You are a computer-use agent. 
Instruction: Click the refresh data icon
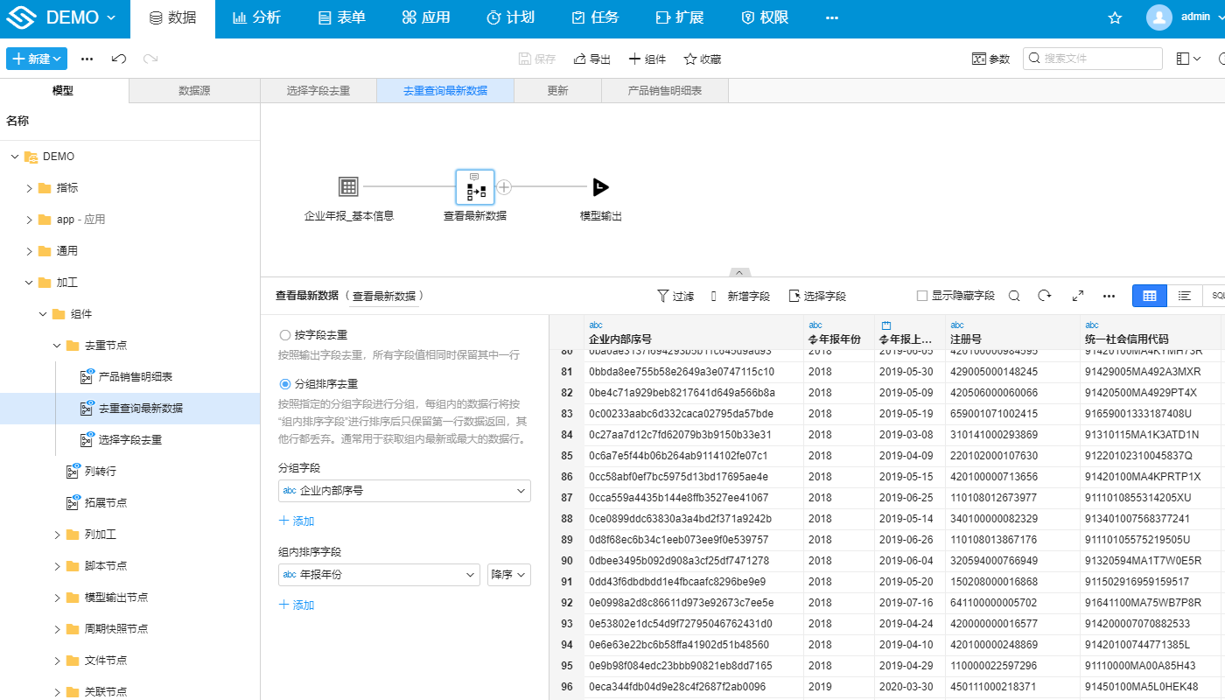[x=1044, y=296]
